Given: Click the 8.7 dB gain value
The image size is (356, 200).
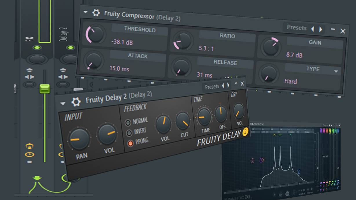Looking at the screenshot, I should click(294, 54).
